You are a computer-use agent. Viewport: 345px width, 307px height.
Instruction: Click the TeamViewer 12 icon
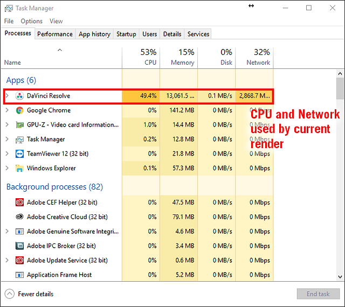[x=19, y=153]
